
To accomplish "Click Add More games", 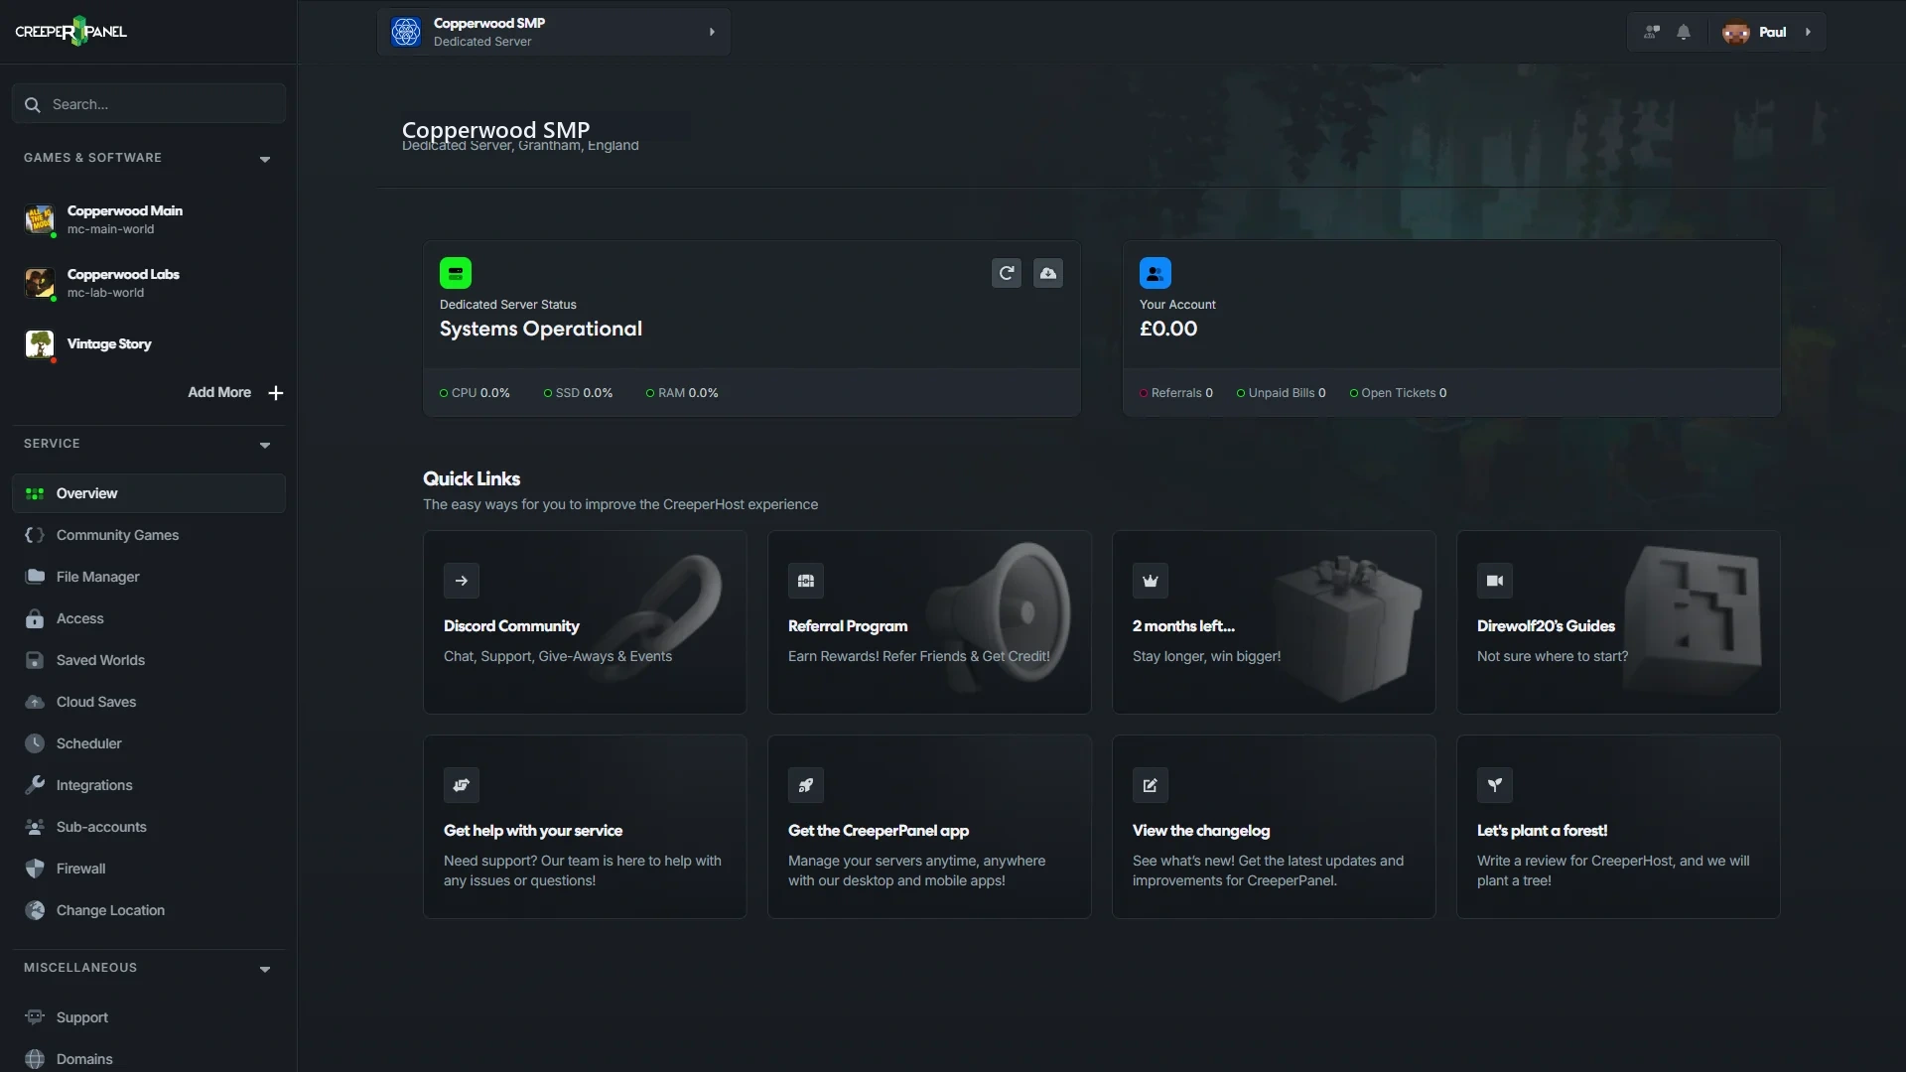I will 235,393.
